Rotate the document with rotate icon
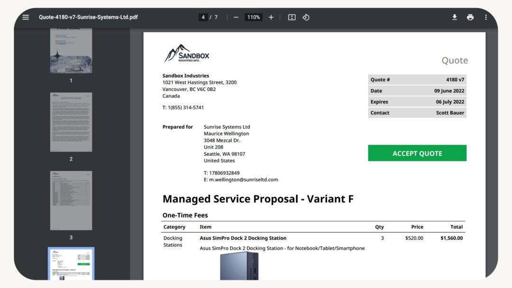This screenshot has height=288, width=512. point(306,17)
